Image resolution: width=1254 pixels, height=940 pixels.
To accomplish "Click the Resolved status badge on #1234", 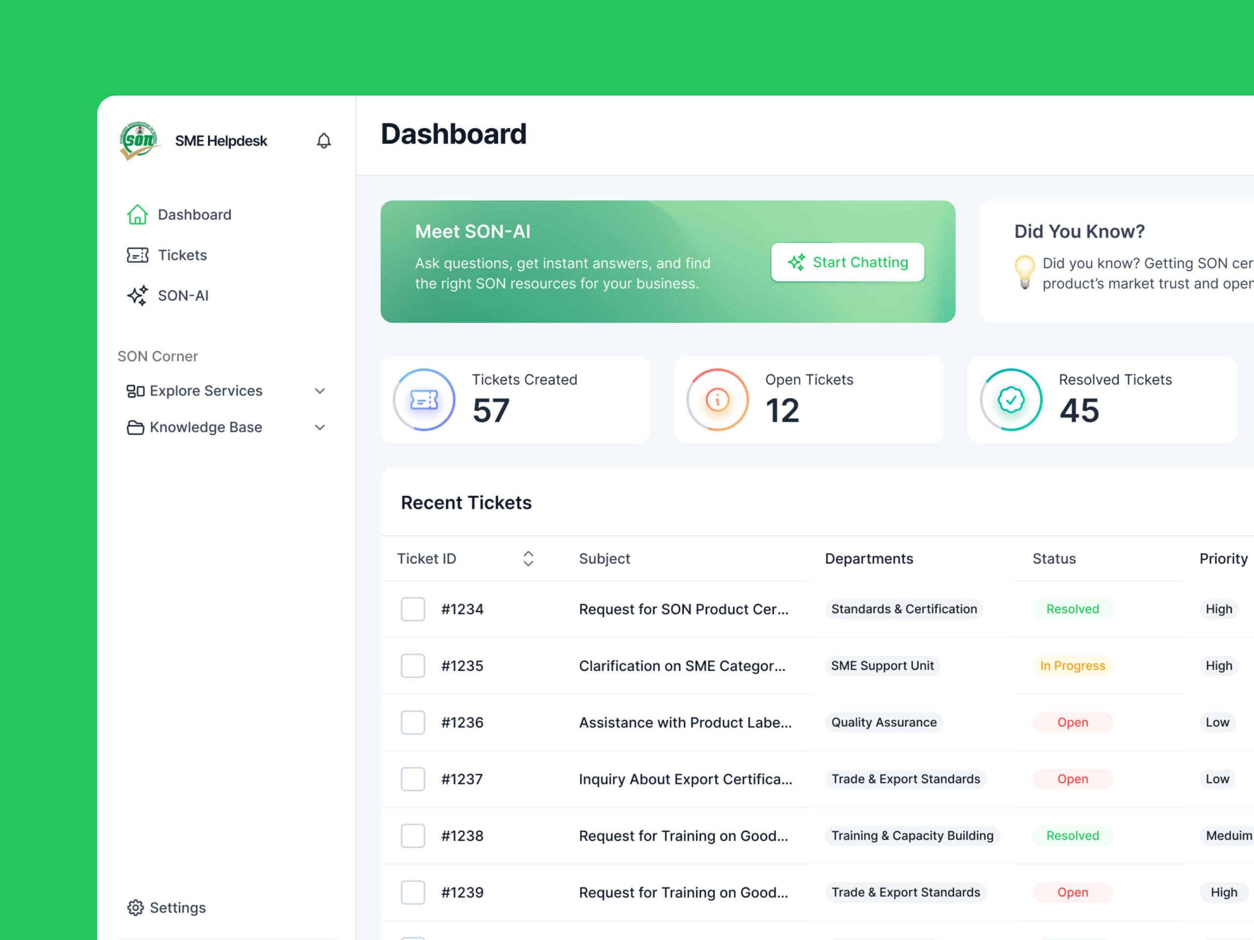I will click(x=1073, y=609).
